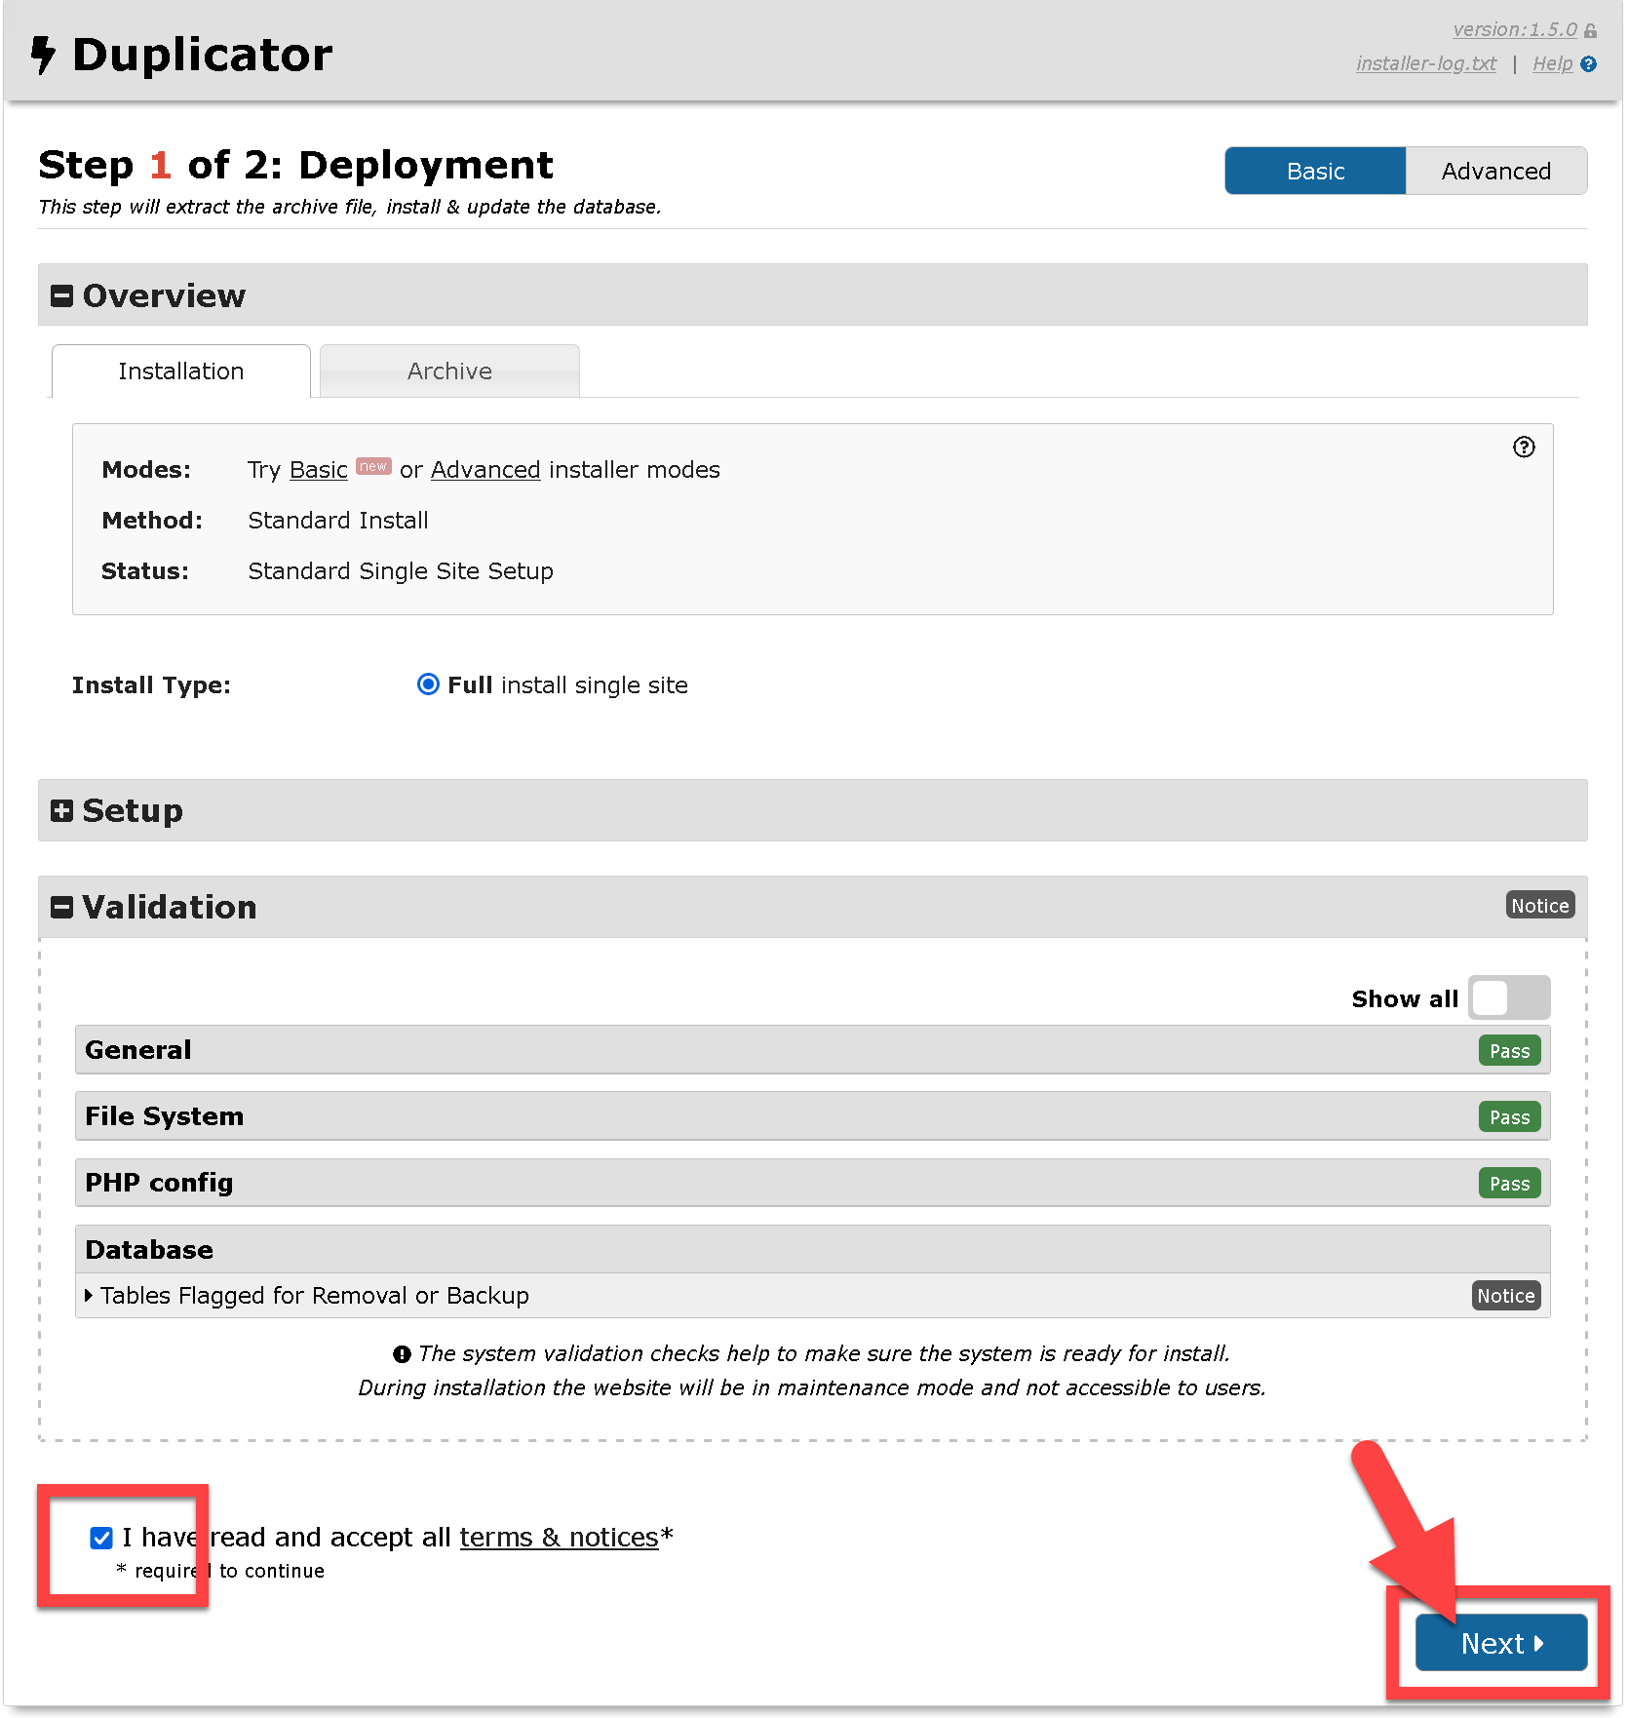The image size is (1628, 1718).
Task: Open the installer-log.txt link
Action: [x=1425, y=64]
